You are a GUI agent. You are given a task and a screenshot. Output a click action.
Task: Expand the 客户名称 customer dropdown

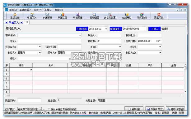pyautogui.click(x=80, y=35)
